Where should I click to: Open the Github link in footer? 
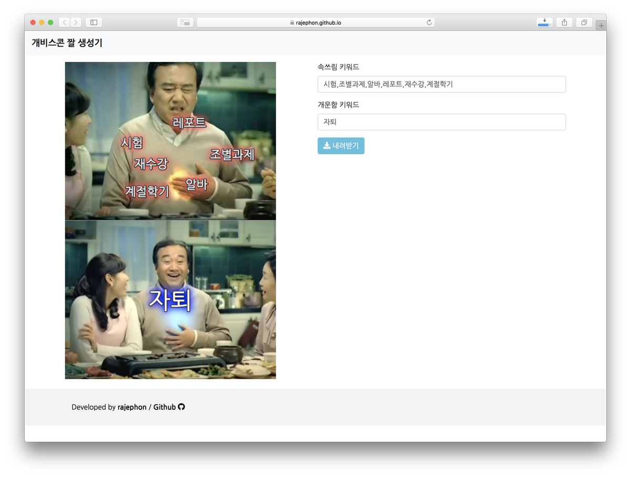[165, 407]
